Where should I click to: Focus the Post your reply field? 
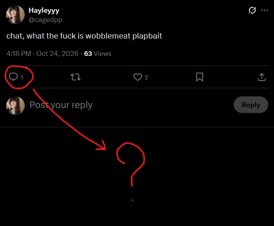click(x=129, y=105)
